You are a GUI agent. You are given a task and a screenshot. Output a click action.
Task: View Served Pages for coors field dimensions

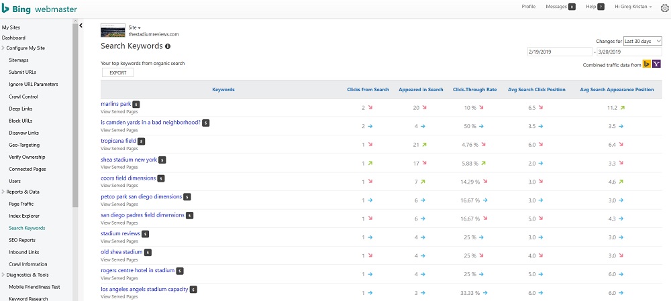point(119,186)
